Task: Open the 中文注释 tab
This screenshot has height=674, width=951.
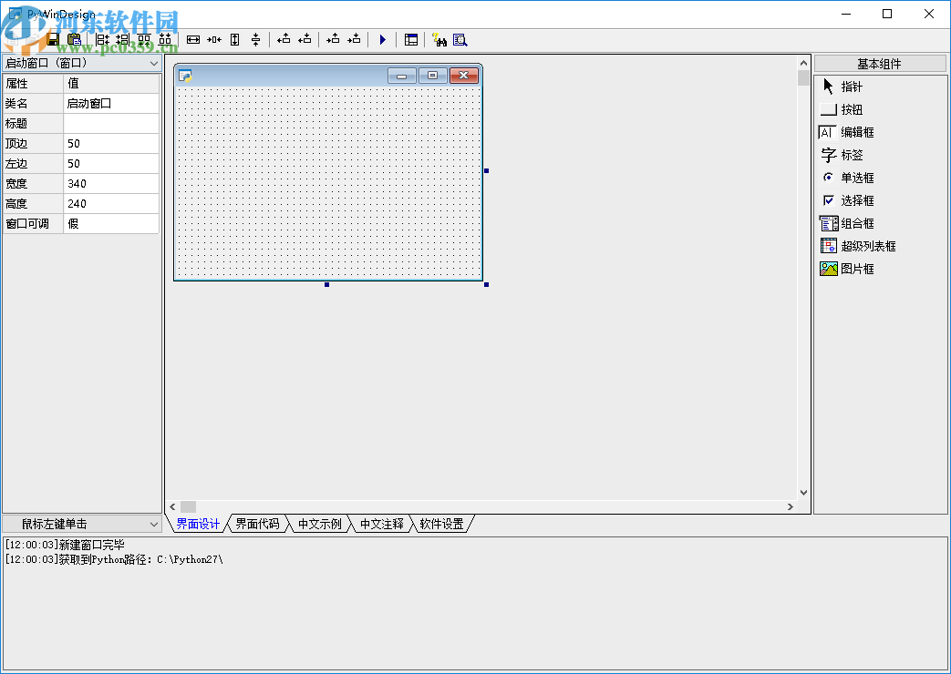Action: click(x=381, y=524)
